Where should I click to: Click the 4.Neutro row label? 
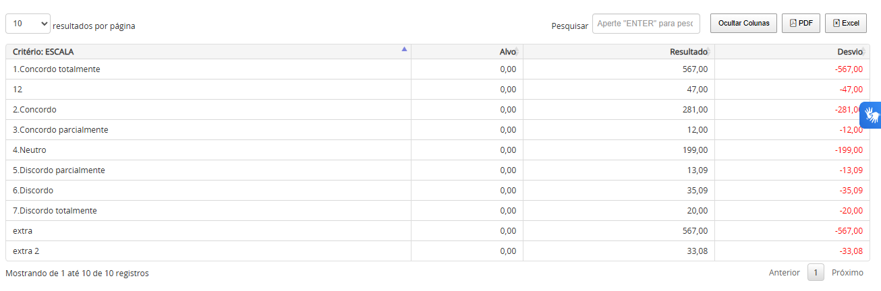pyautogui.click(x=30, y=150)
